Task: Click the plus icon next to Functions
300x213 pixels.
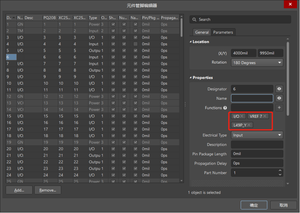Action: click(280, 108)
